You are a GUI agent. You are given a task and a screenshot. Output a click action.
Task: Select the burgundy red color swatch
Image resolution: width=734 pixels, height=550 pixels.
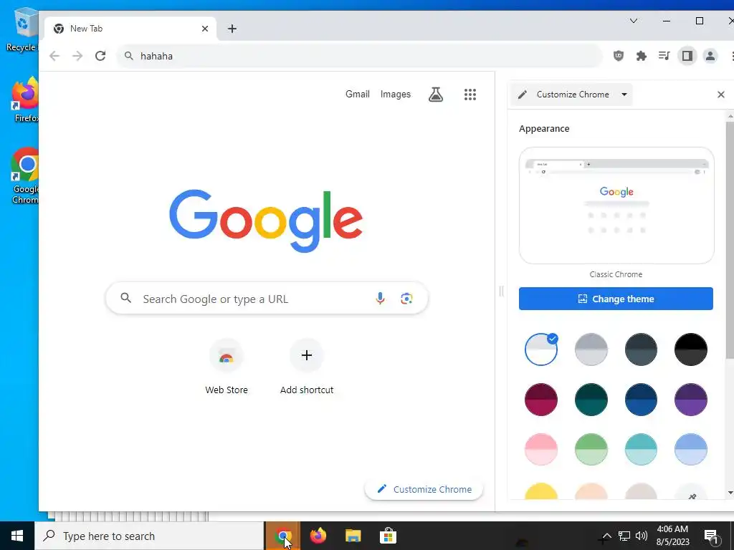click(x=541, y=400)
